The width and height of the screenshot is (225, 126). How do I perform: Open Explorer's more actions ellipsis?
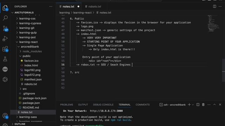pyautogui.click(x=51, y=7)
